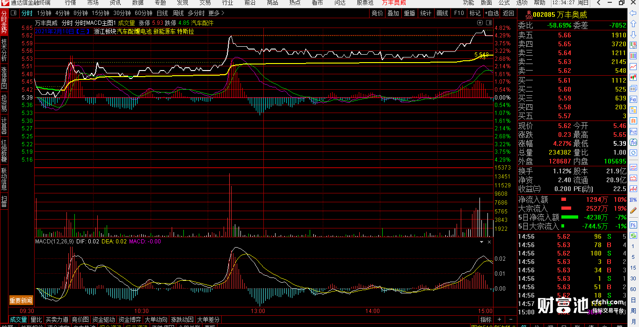Click the 叠加 toolbar button
The image size is (639, 327).
393,13
